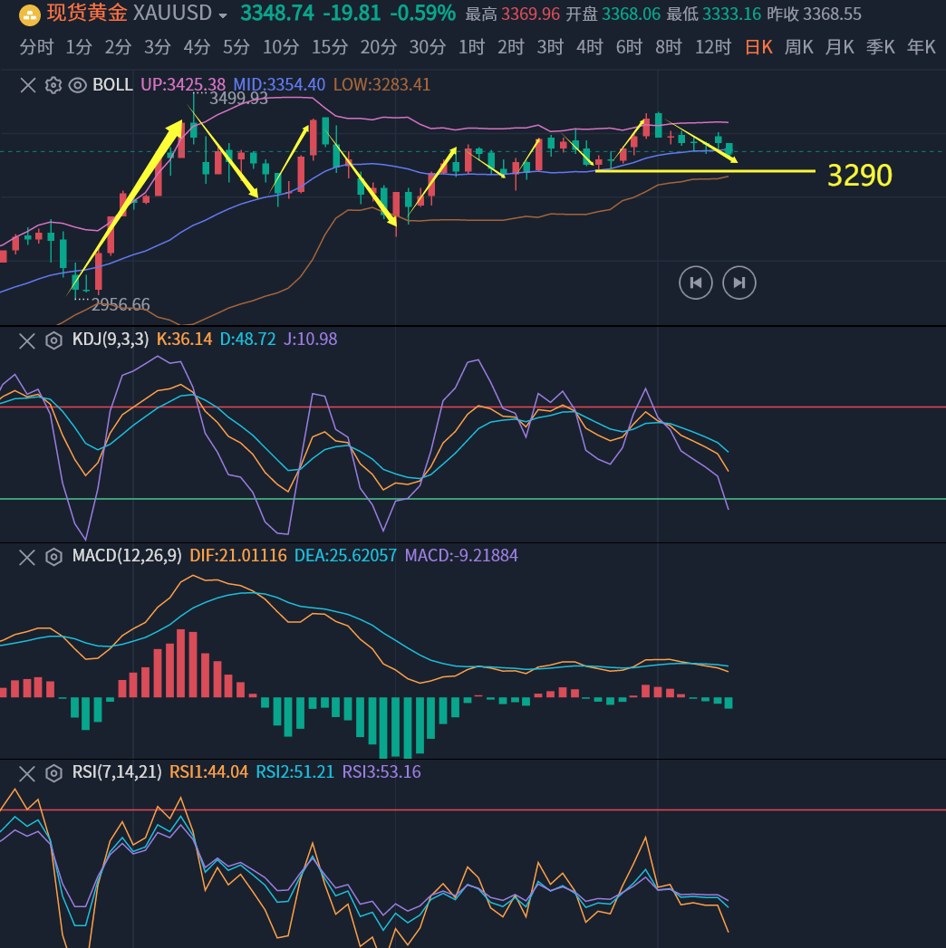
Task: Click the 2956.66 low price marker
Action: click(121, 304)
